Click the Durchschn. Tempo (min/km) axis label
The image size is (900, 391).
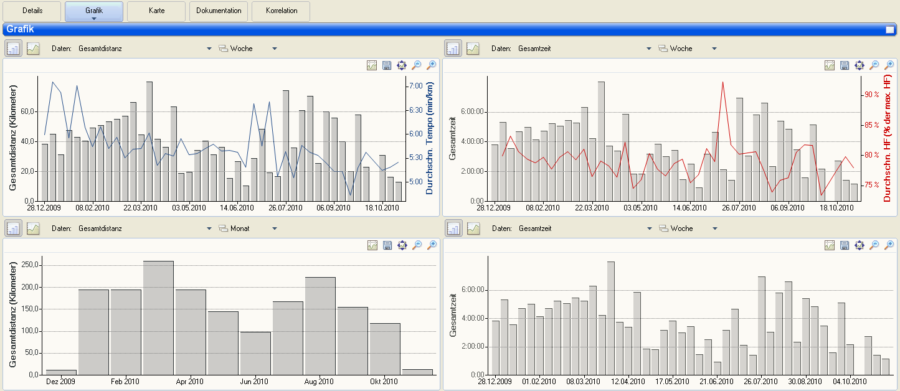point(429,138)
